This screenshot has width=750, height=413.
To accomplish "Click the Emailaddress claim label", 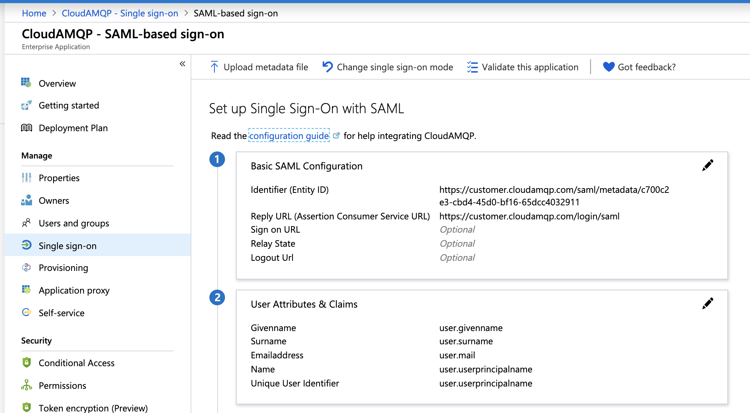I will [277, 355].
